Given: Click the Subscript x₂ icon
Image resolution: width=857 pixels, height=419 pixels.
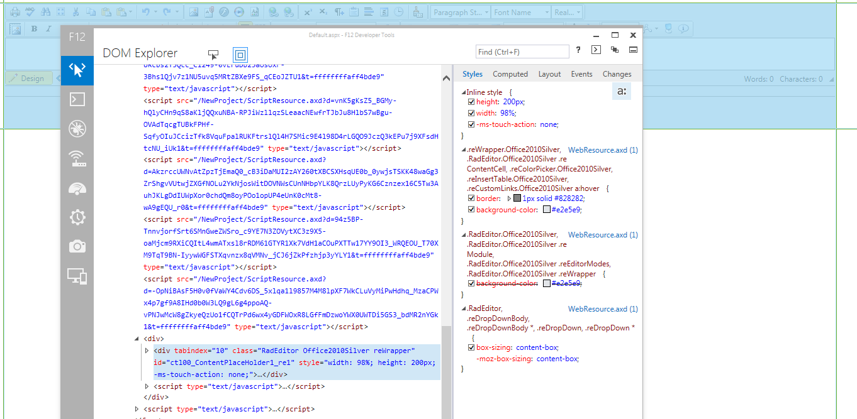Looking at the screenshot, I should click(x=323, y=12).
